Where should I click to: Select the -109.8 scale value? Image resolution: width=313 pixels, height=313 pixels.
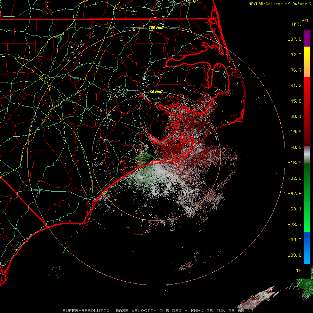tap(293, 255)
